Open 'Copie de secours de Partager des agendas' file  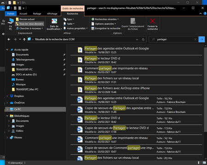click(136, 110)
